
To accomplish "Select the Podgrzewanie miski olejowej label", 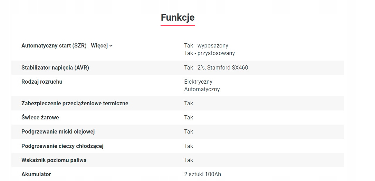I will click(58, 132).
